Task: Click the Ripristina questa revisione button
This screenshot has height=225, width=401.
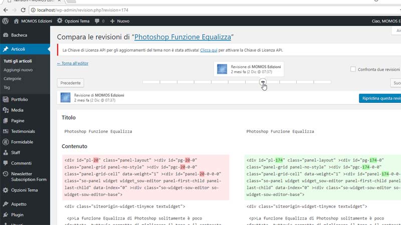Action: coord(380,98)
